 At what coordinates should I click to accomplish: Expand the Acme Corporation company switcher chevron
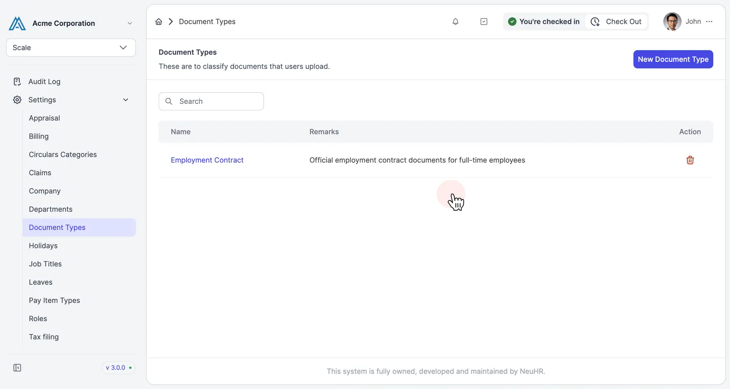[x=130, y=23]
